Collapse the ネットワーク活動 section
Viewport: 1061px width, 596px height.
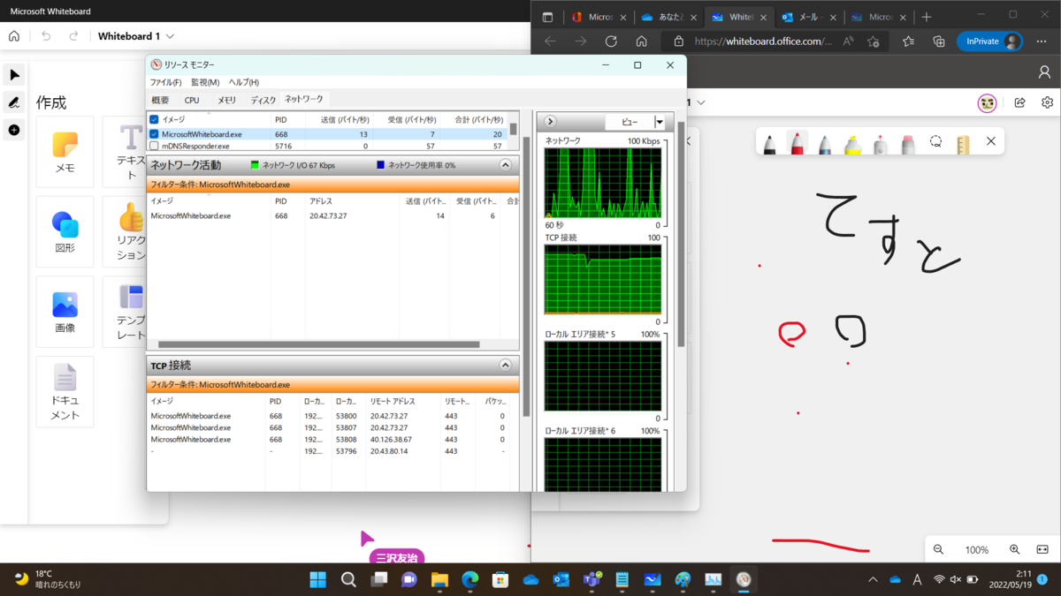(506, 165)
